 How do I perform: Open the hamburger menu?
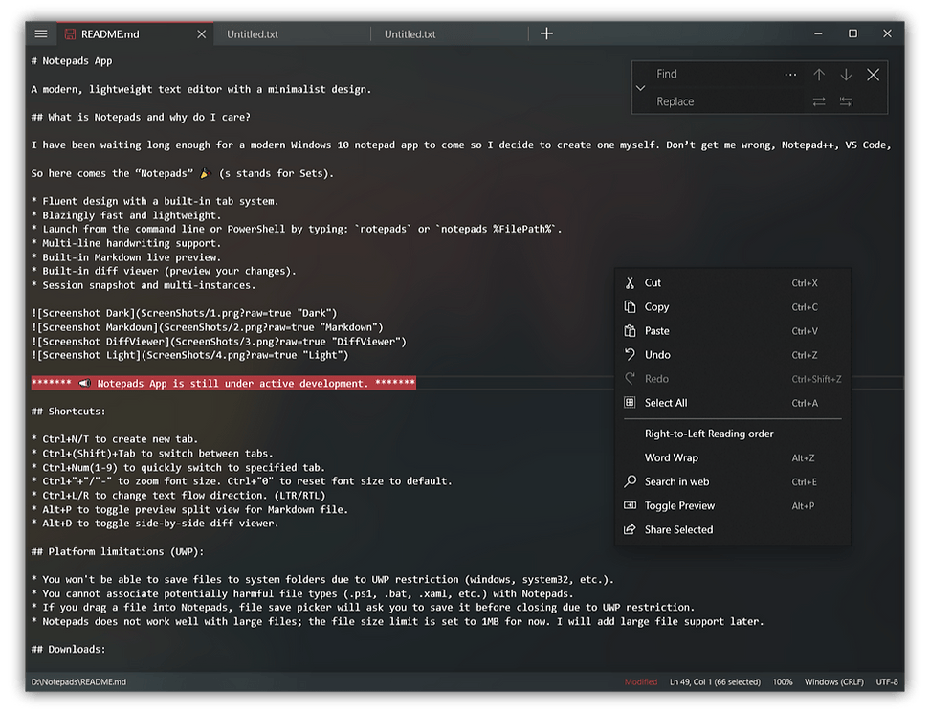pos(41,33)
